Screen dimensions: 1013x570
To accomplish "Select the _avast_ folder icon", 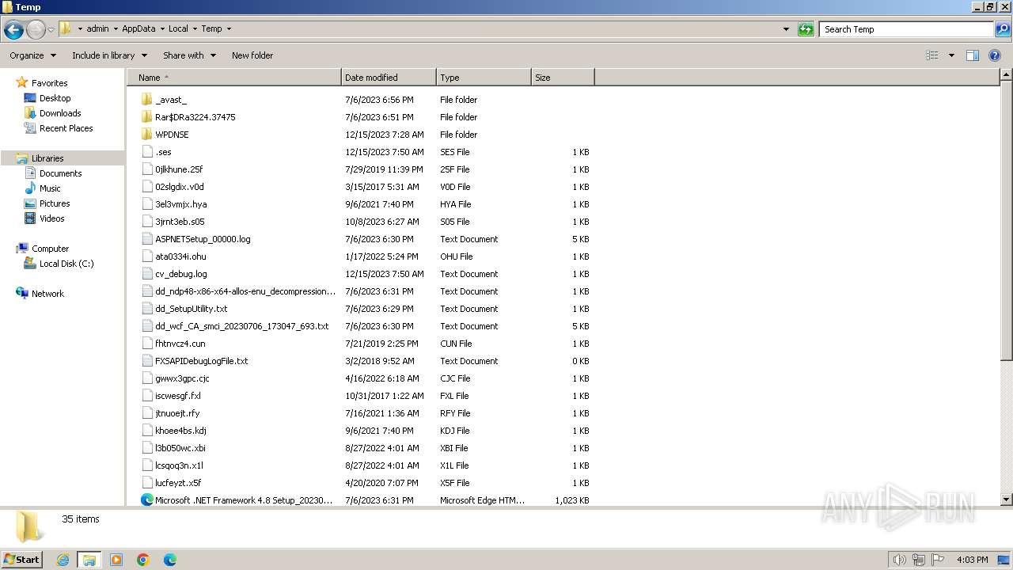I will pos(146,100).
